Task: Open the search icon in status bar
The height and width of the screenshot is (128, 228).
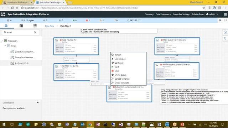Action: [x=220, y=21]
